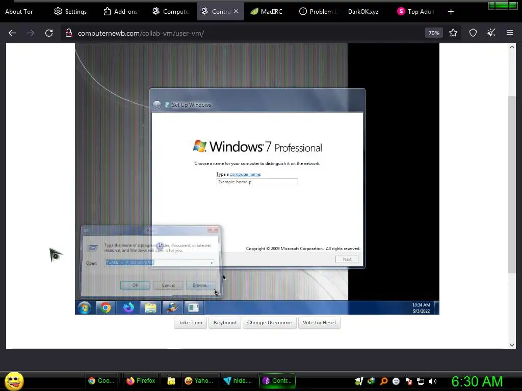Screen dimensions: 522x391
Task: Click the host clock showing 6:30 AM
Action: click(477, 381)
